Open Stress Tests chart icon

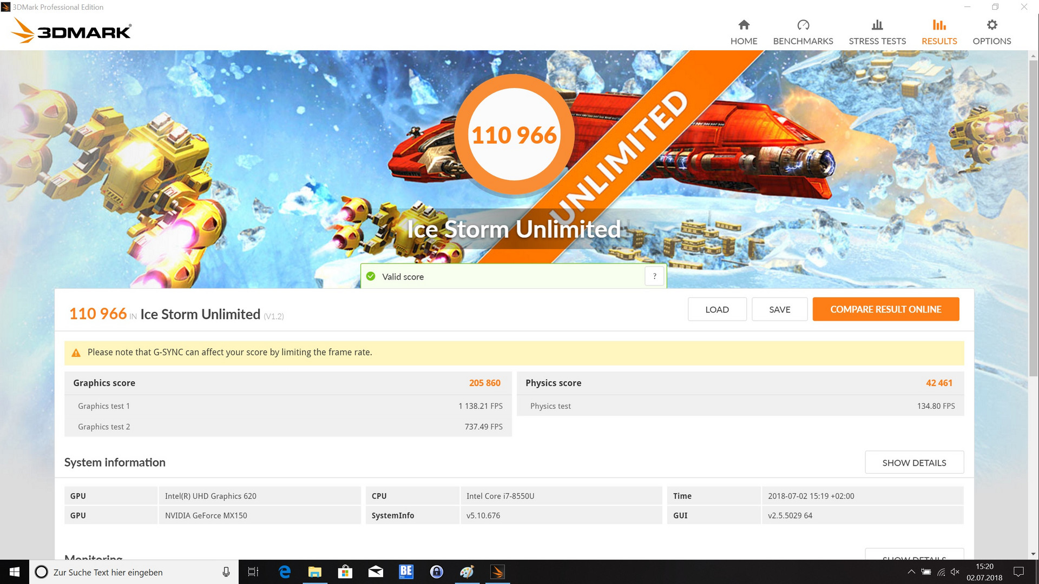(x=877, y=25)
